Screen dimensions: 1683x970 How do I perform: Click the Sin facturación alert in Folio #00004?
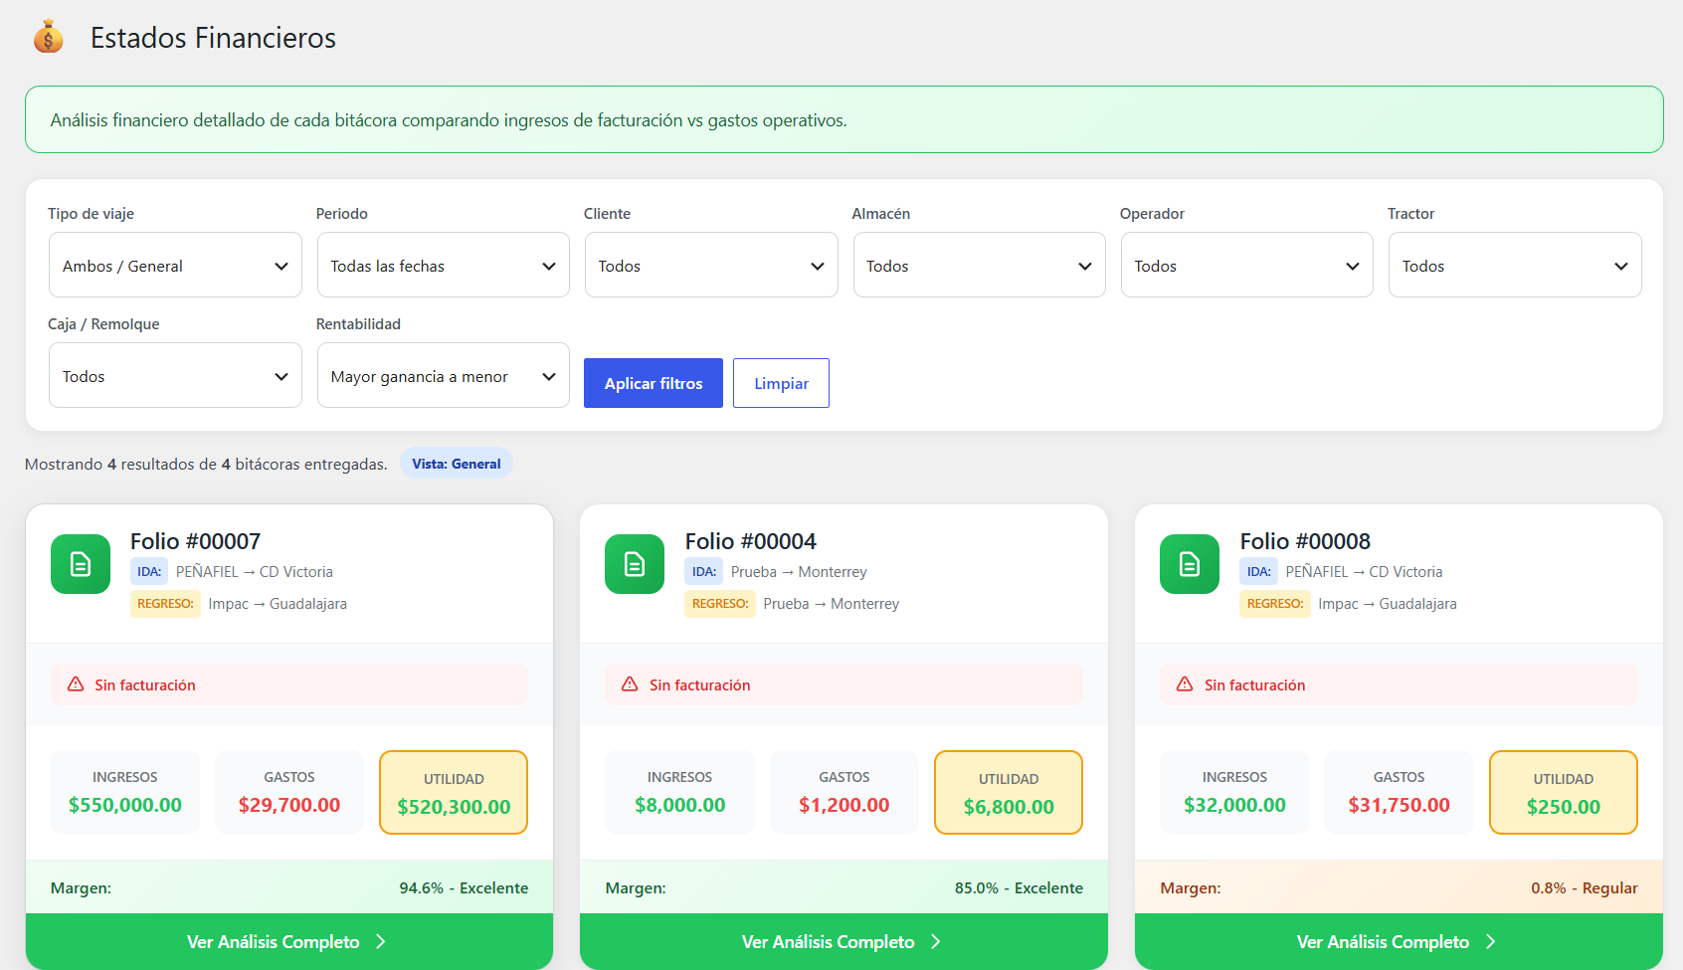[x=843, y=684]
